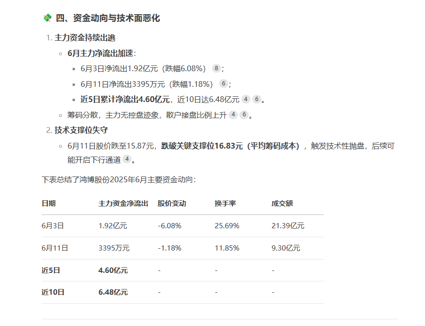
Task: Click text 触发技术性抛盘
Action: [x=337, y=146]
